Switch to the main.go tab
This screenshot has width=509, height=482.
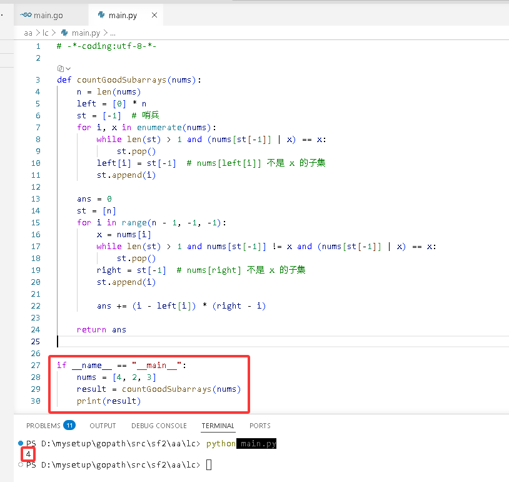(x=41, y=15)
